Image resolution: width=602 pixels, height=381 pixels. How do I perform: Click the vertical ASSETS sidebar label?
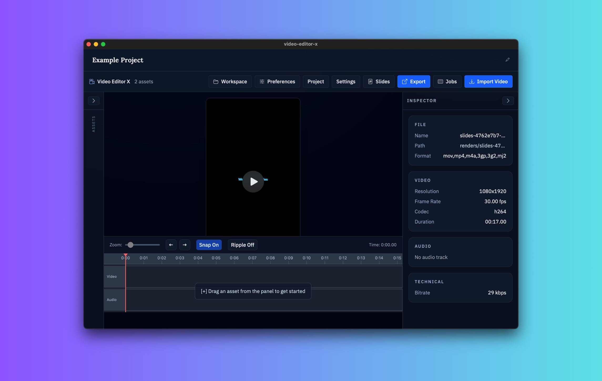(94, 124)
